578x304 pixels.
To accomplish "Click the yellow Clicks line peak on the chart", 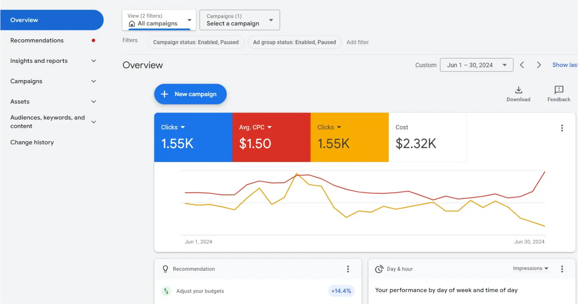I will pos(297,174).
